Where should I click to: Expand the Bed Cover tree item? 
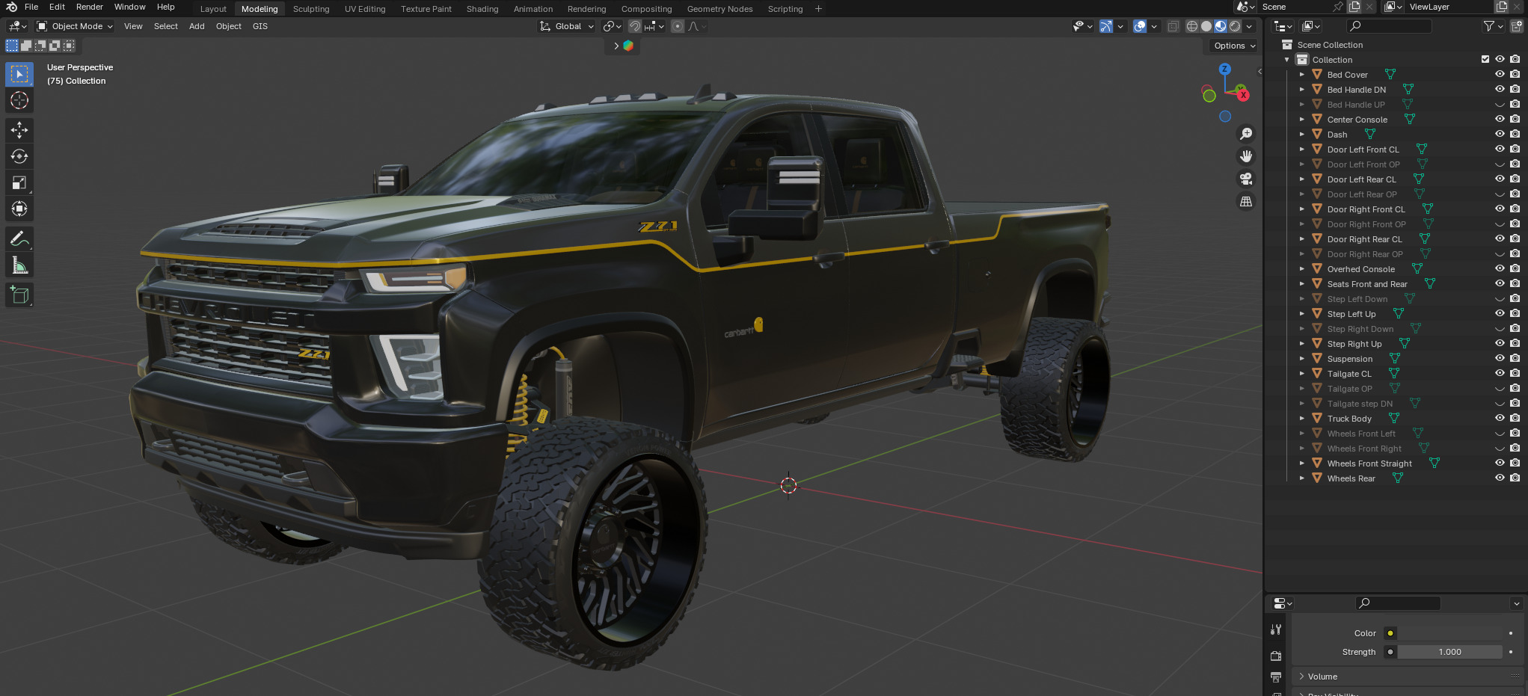tap(1302, 75)
